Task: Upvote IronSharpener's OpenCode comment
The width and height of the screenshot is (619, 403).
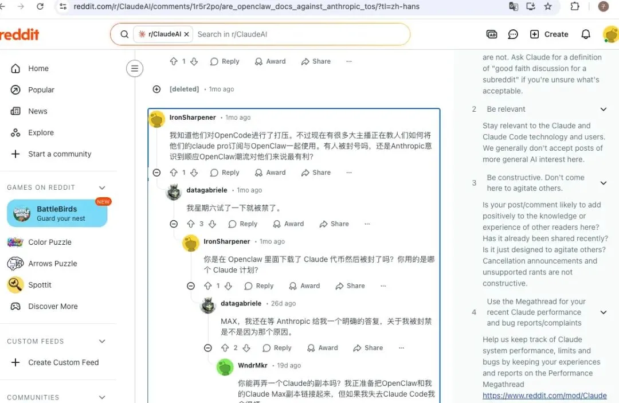Action: tap(174, 173)
